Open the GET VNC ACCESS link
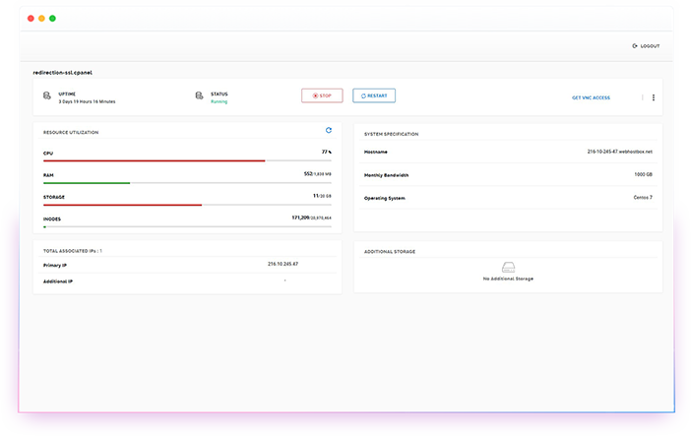The width and height of the screenshot is (691, 436). point(591,97)
